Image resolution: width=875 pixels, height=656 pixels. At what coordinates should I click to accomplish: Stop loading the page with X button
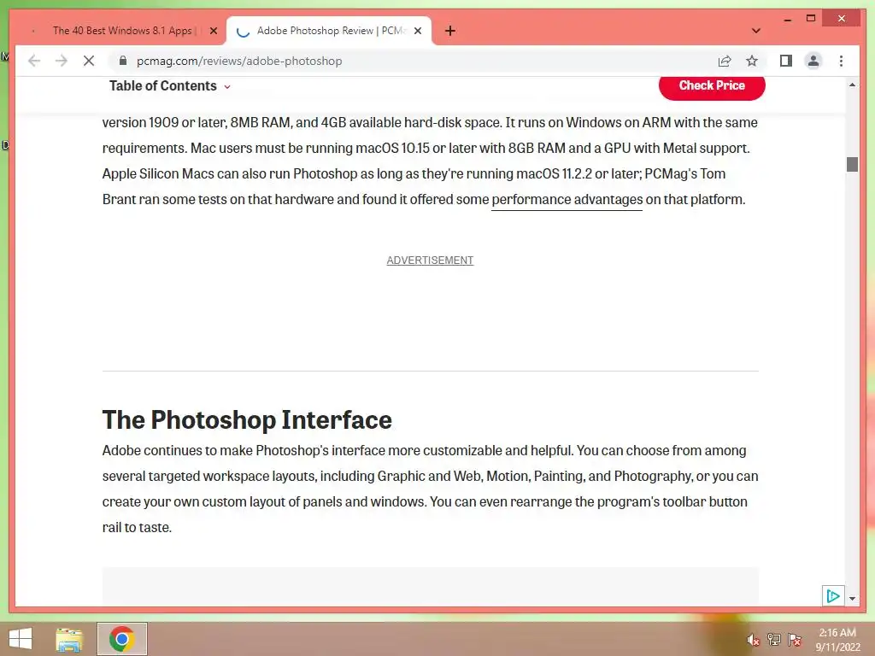pyautogui.click(x=89, y=61)
